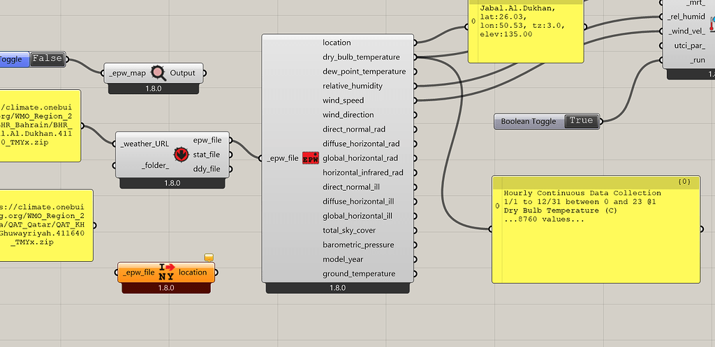Select the Qatar weather URL panel
This screenshot has width=715, height=347.
coord(46,225)
